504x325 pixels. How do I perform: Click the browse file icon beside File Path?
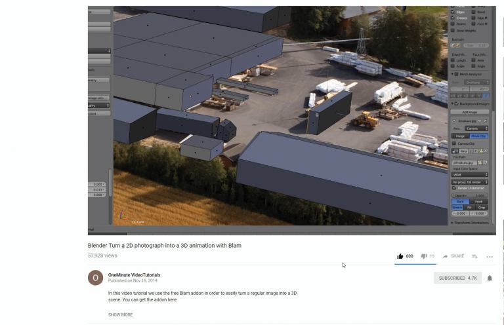coord(480,162)
